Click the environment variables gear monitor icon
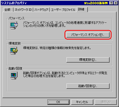Image resolution: width=119 pixels, height=107 pixels. click(14, 50)
